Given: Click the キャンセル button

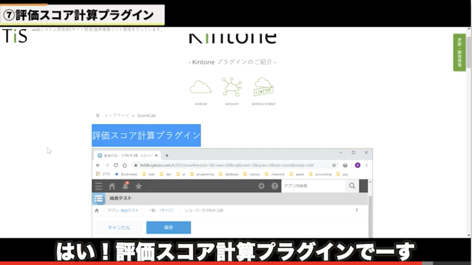Looking at the screenshot, I should [118, 227].
